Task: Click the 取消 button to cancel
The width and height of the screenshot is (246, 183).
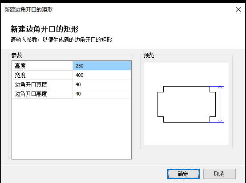Action: coord(219,174)
